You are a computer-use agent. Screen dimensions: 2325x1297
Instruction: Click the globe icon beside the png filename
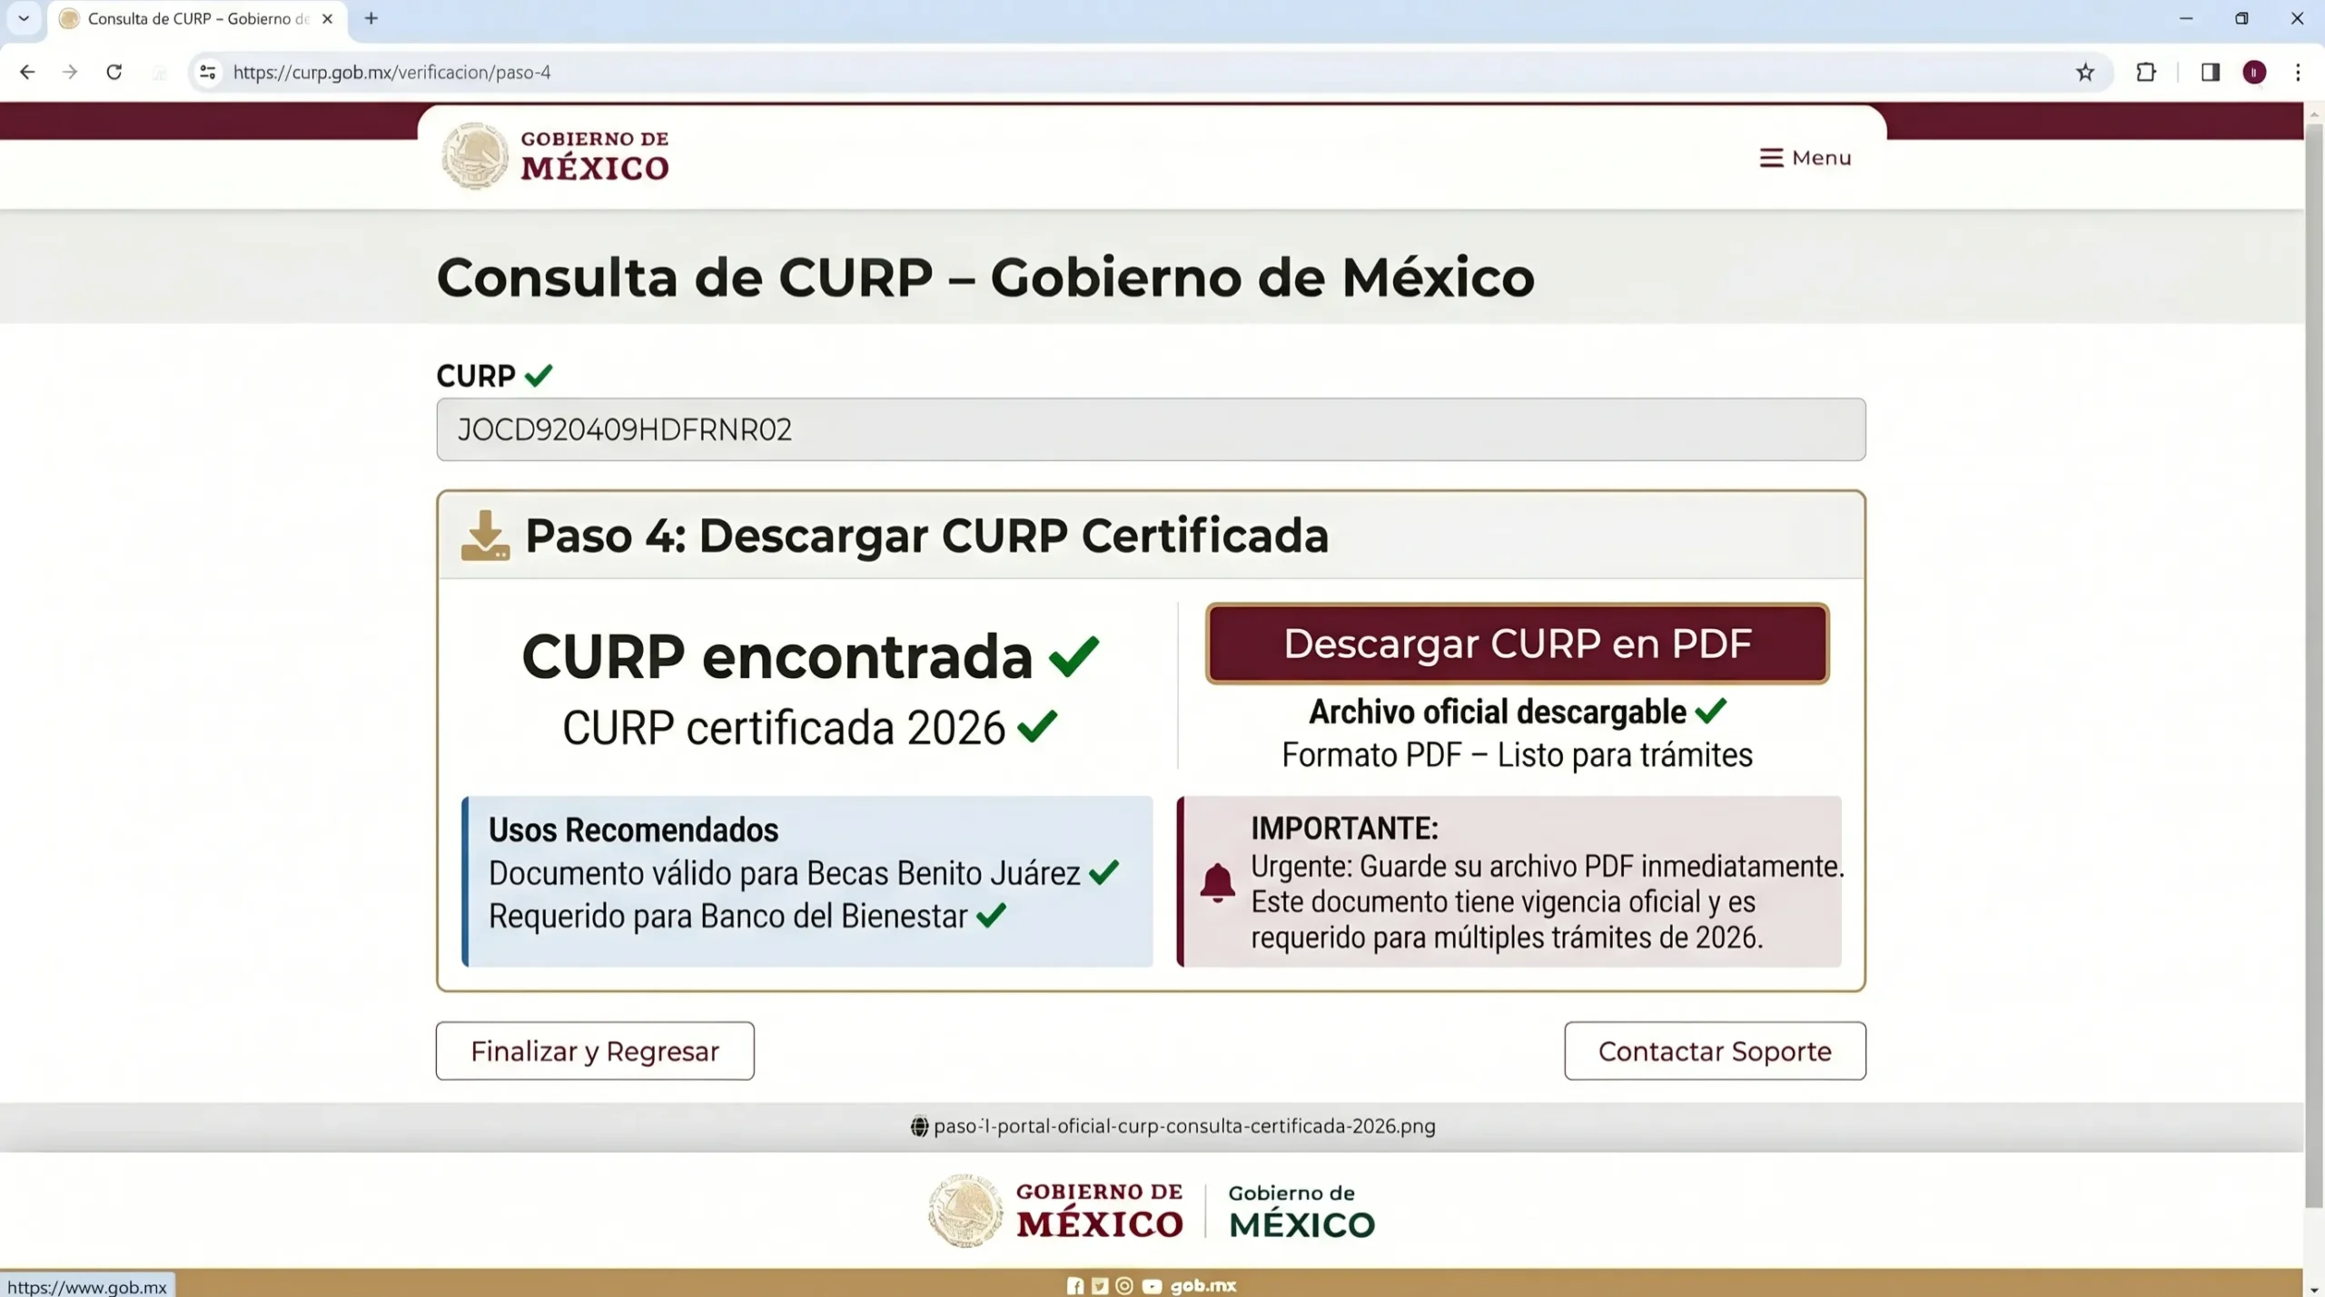tap(919, 1126)
